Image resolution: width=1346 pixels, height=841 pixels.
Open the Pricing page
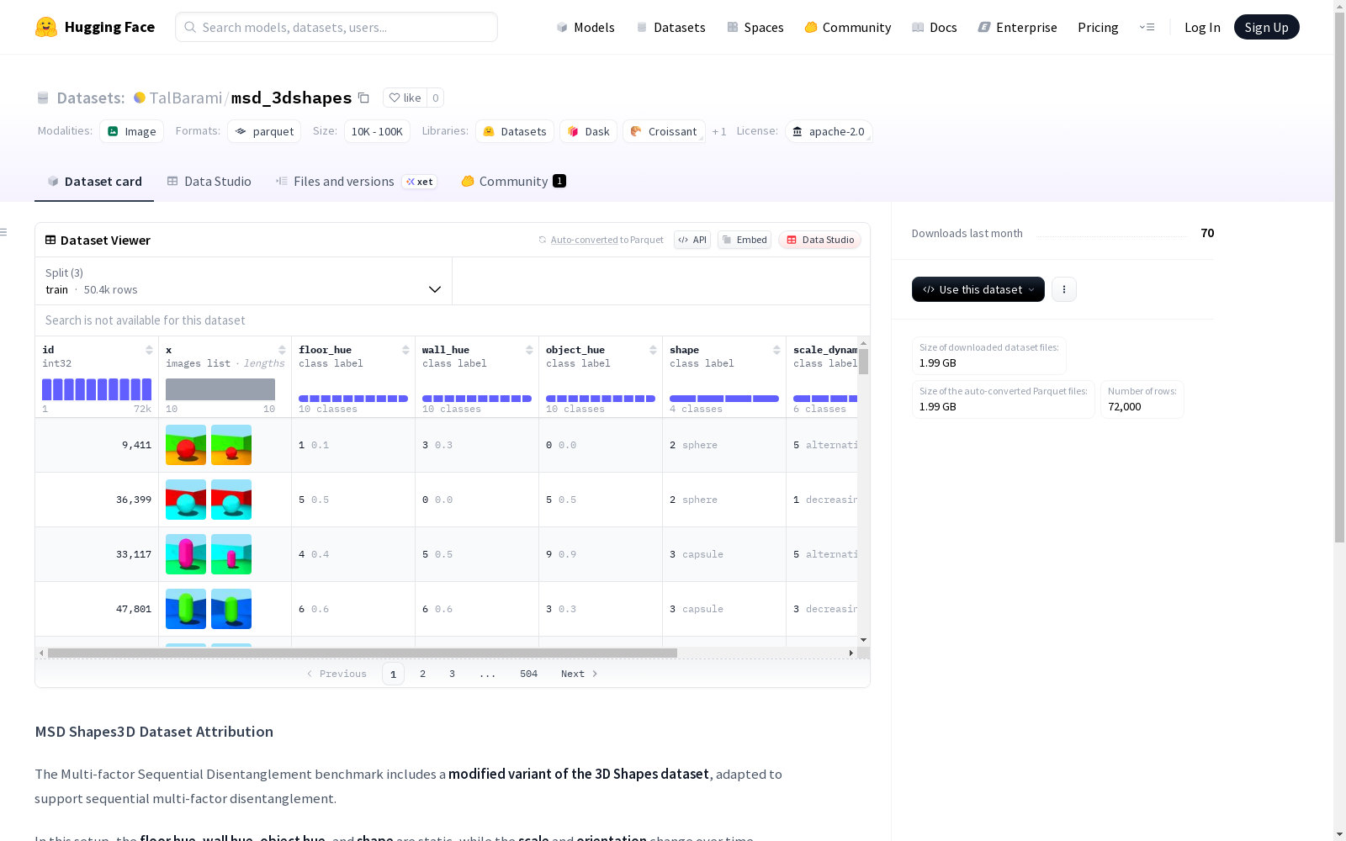(x=1098, y=27)
